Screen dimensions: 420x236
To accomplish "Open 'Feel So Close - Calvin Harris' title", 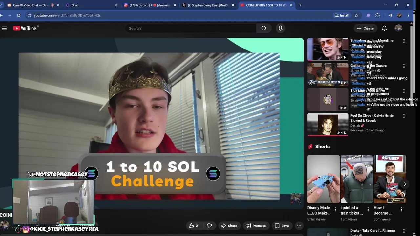I will (x=372, y=118).
